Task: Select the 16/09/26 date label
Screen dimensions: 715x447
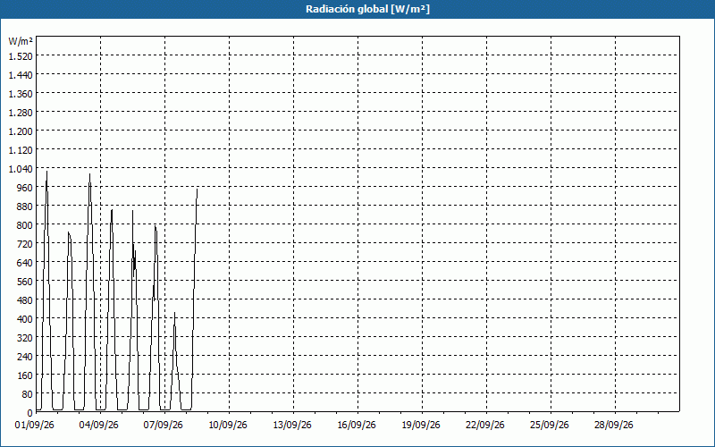Action: pos(356,426)
